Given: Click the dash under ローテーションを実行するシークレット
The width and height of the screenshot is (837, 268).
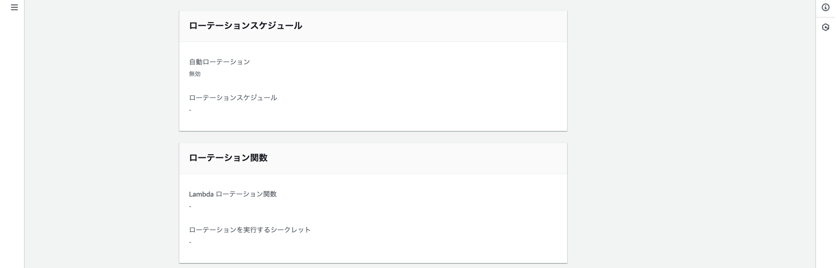Looking at the screenshot, I should [190, 242].
